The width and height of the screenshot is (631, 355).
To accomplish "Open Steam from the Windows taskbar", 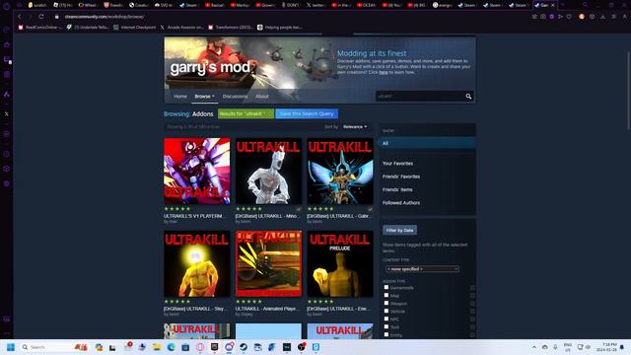I will point(244,347).
